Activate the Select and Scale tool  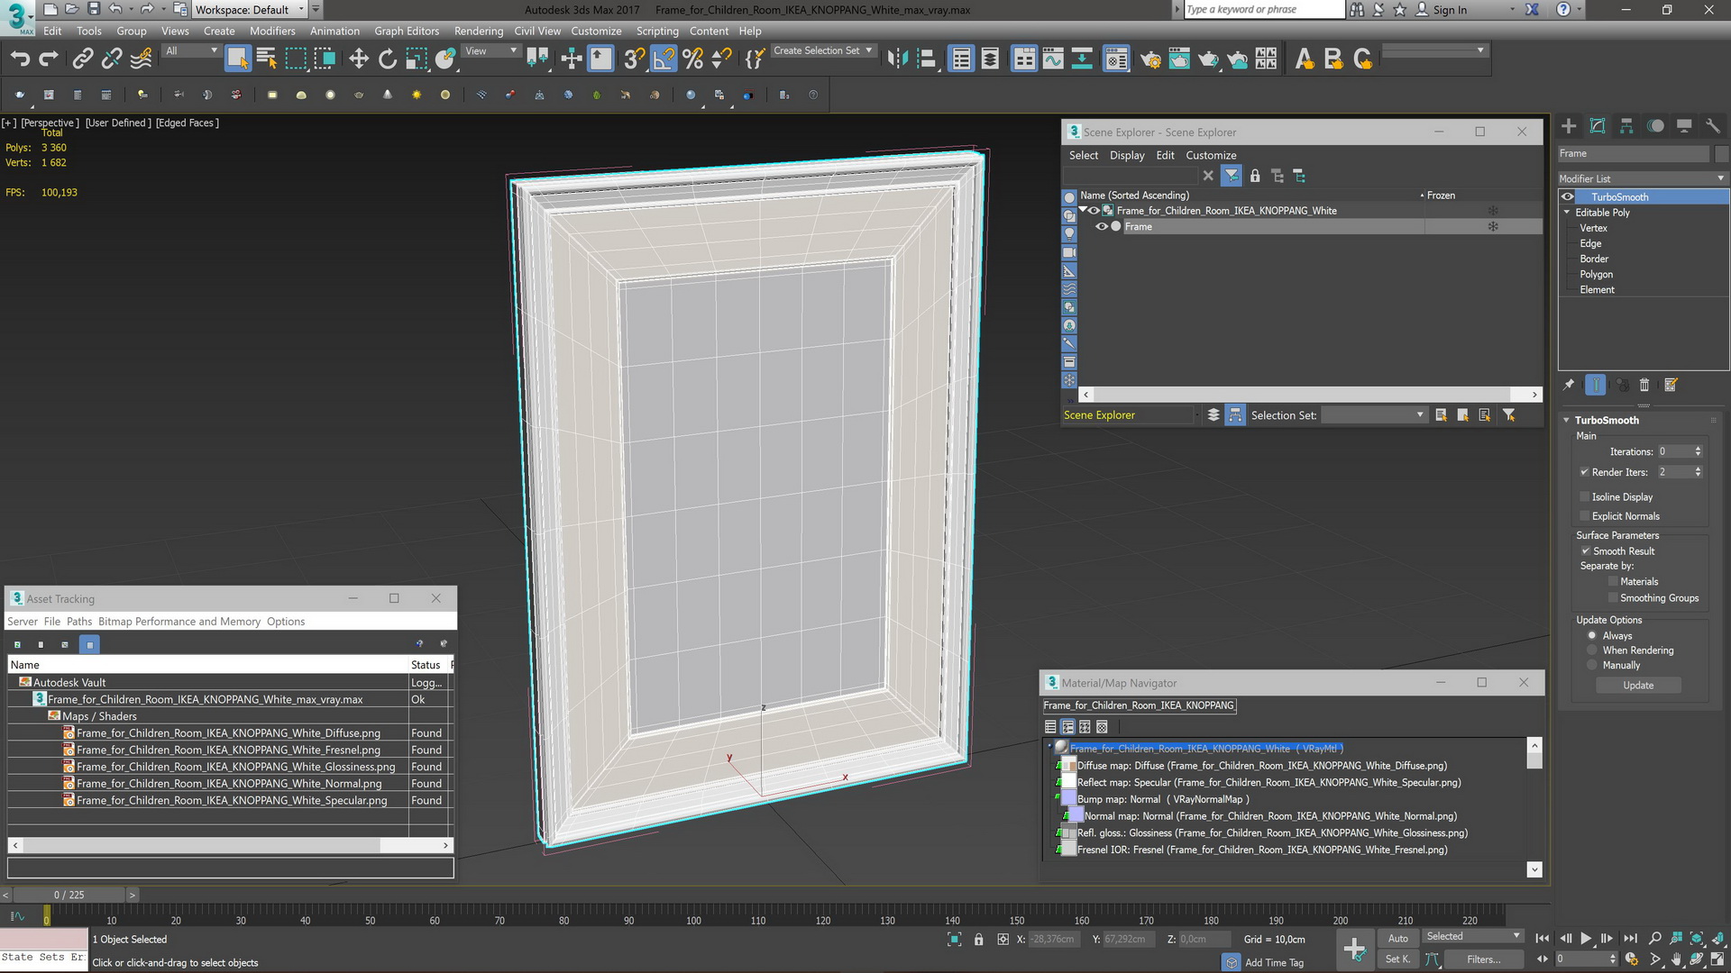[x=417, y=59]
